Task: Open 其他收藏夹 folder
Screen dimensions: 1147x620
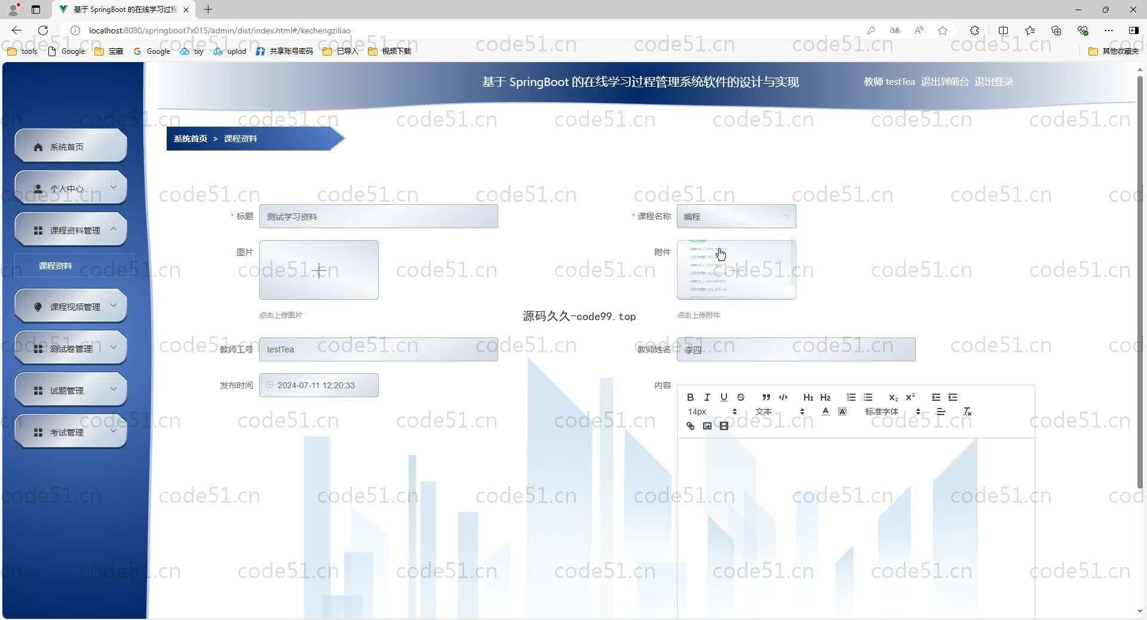Action: [1114, 51]
